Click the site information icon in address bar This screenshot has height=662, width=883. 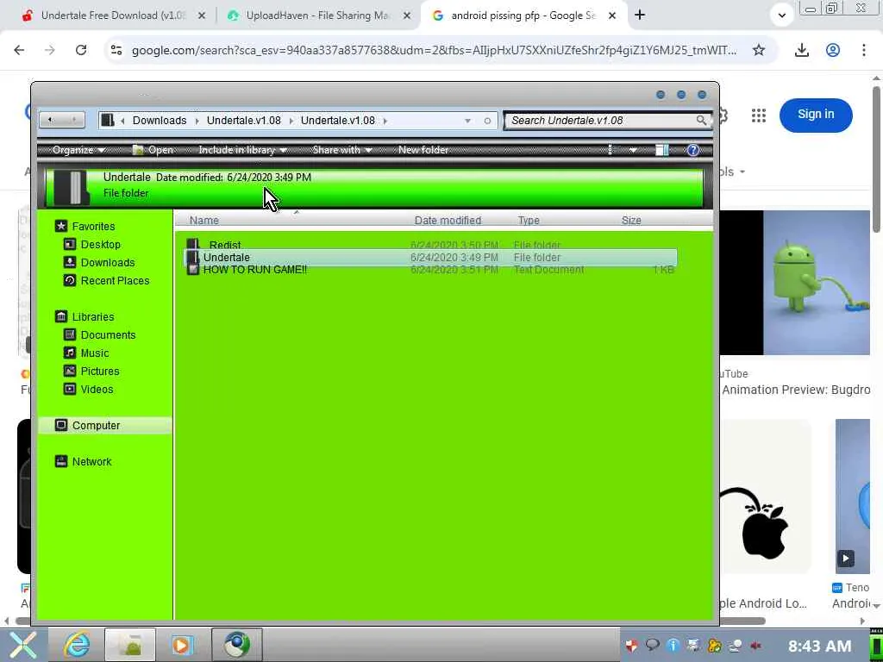pyautogui.click(x=116, y=50)
